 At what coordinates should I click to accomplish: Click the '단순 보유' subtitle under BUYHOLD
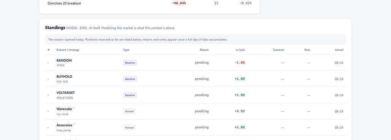click(62, 82)
